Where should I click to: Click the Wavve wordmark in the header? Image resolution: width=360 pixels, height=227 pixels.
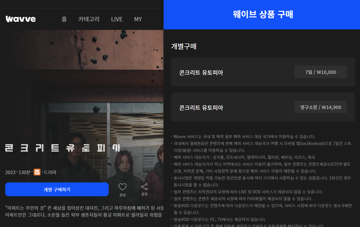[20, 19]
